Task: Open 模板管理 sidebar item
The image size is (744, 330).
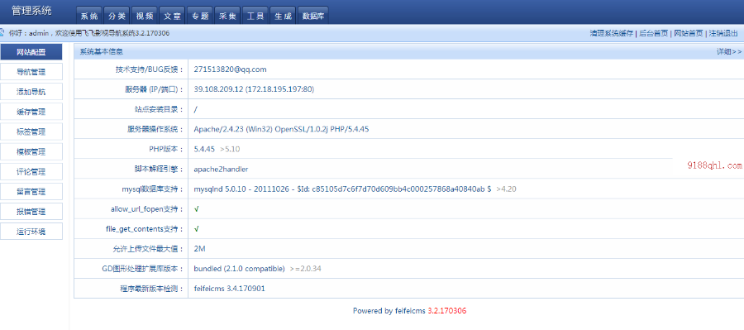Action: pyautogui.click(x=31, y=152)
